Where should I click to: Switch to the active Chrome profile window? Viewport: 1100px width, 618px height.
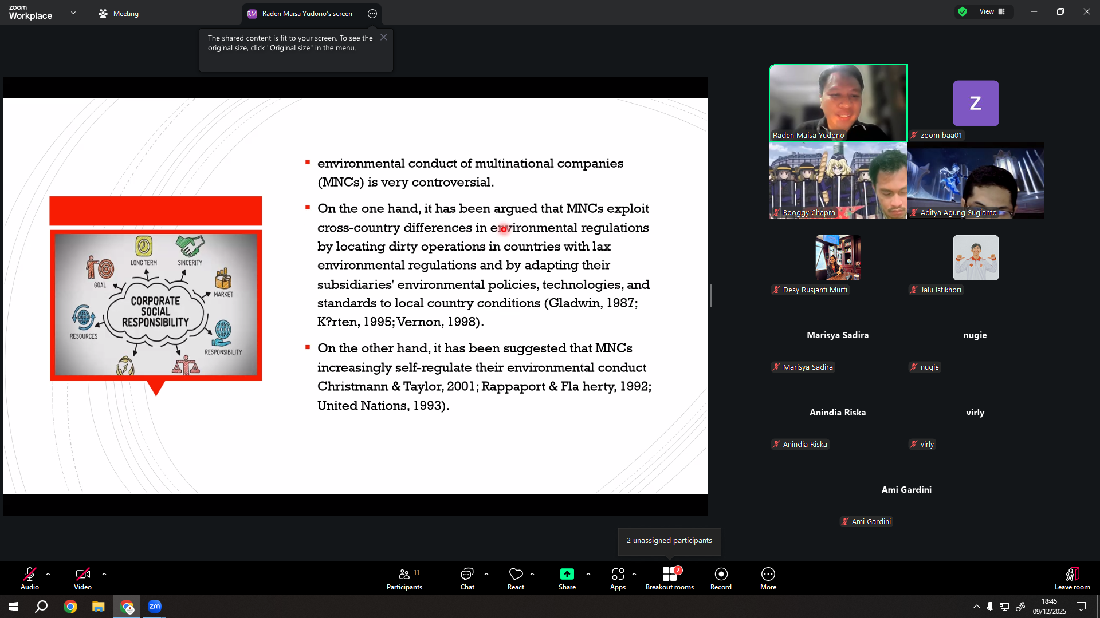tap(127, 607)
